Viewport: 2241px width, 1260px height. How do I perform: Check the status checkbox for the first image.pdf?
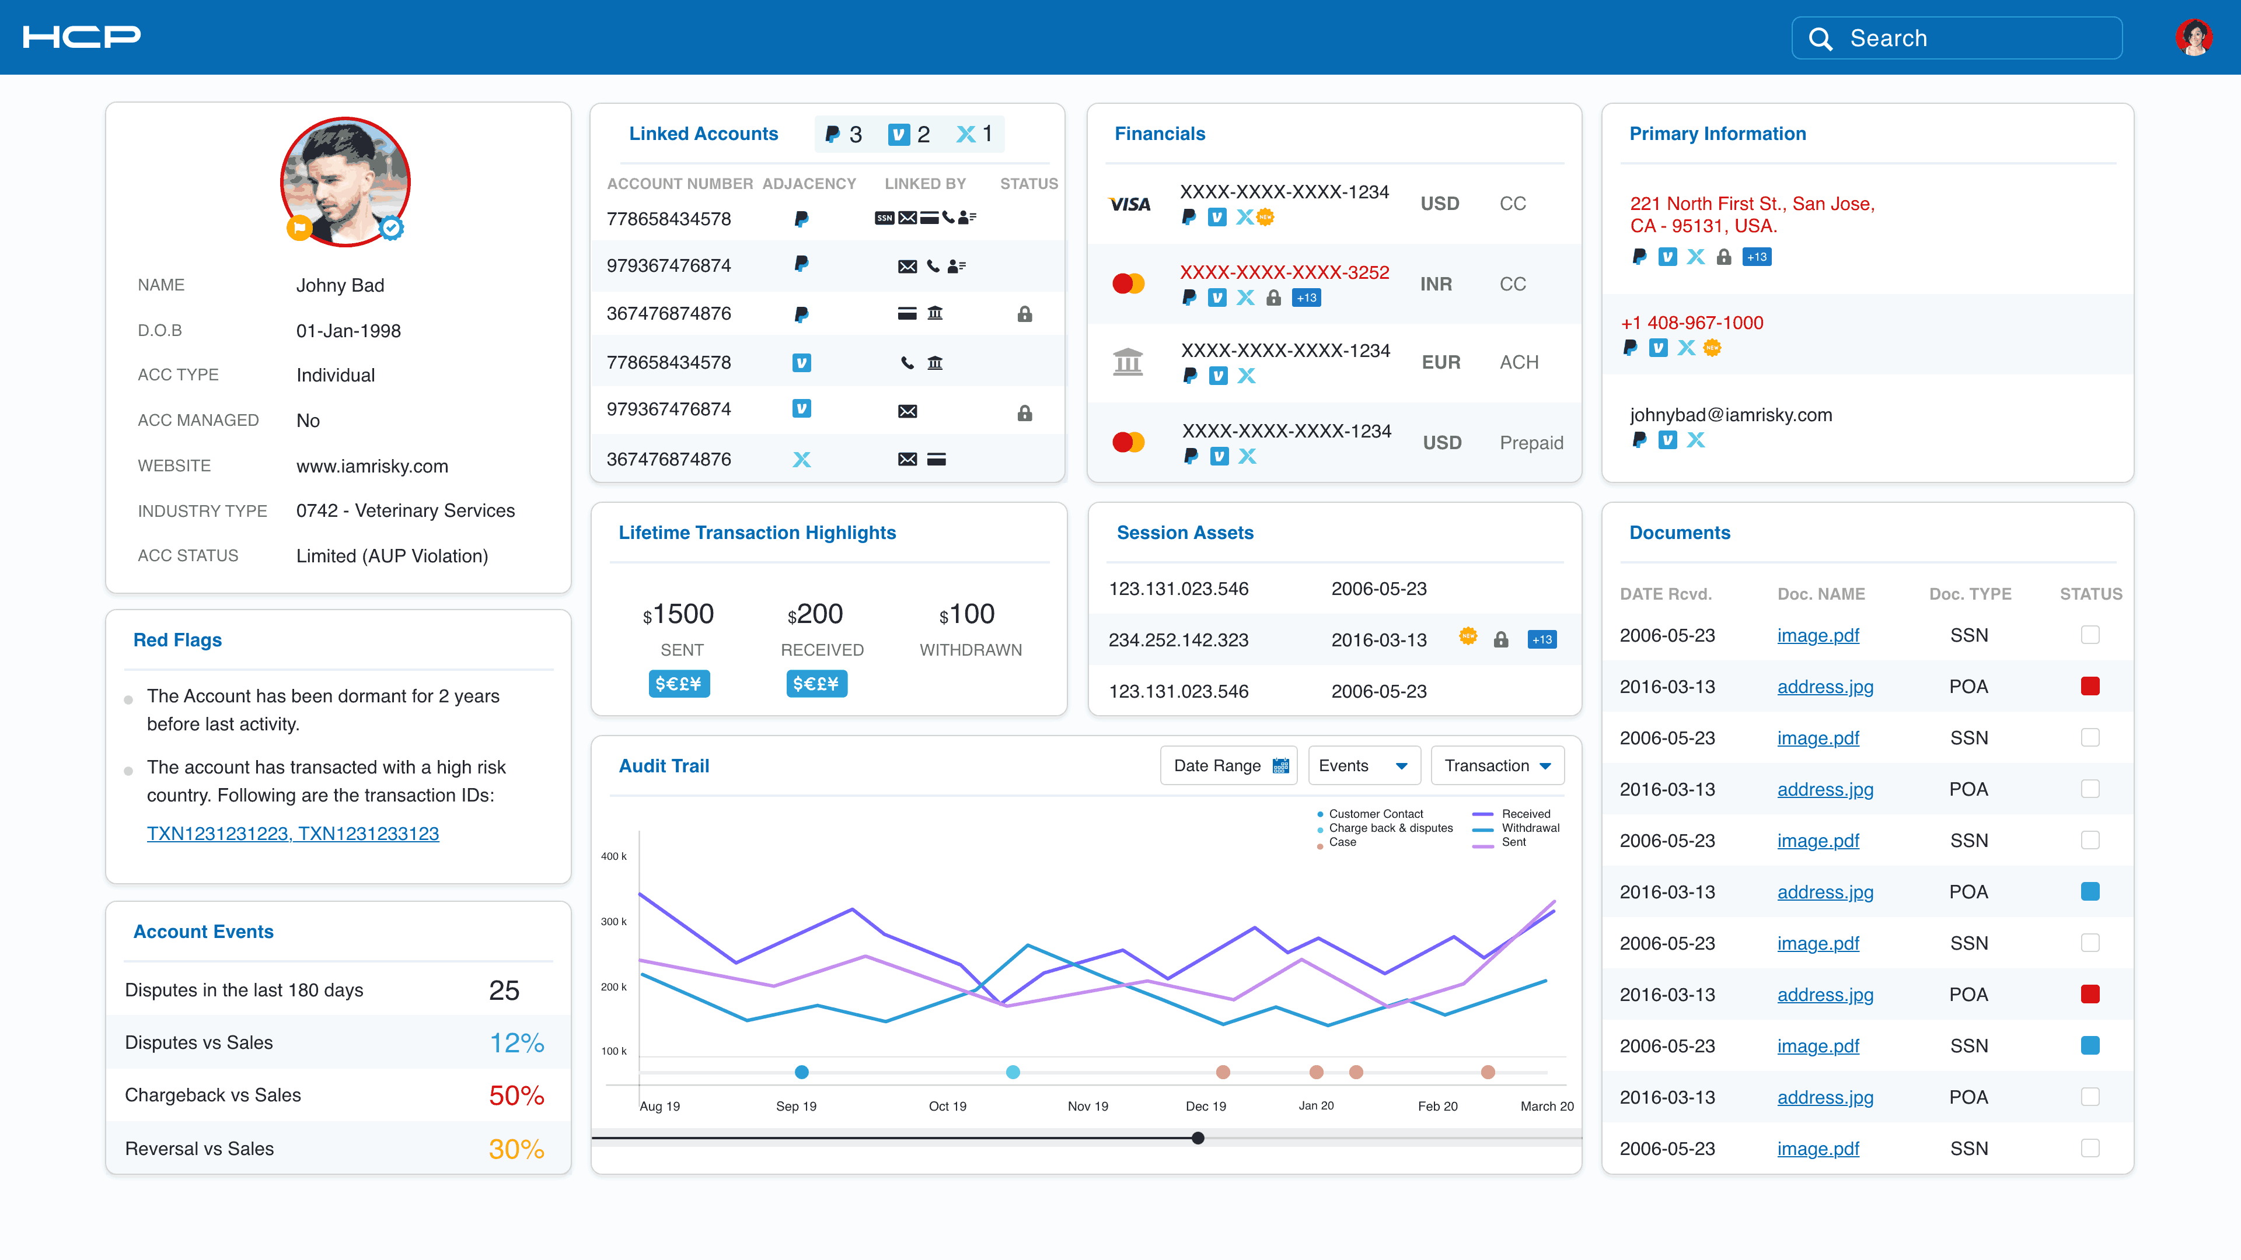(2090, 636)
